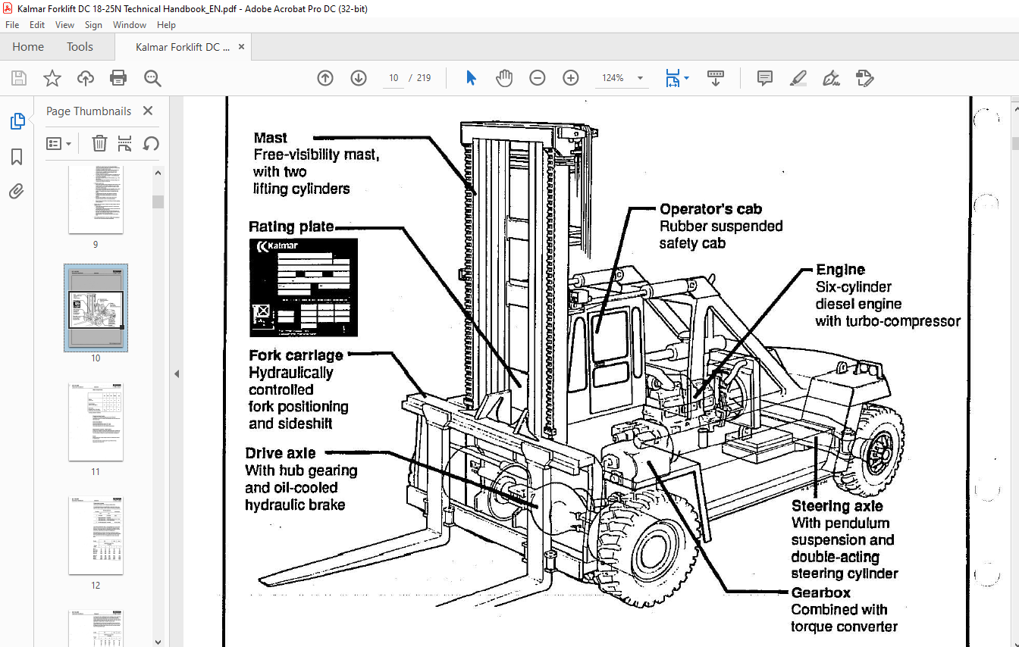The width and height of the screenshot is (1019, 647).
Task: Open the Help menu
Action: click(166, 25)
